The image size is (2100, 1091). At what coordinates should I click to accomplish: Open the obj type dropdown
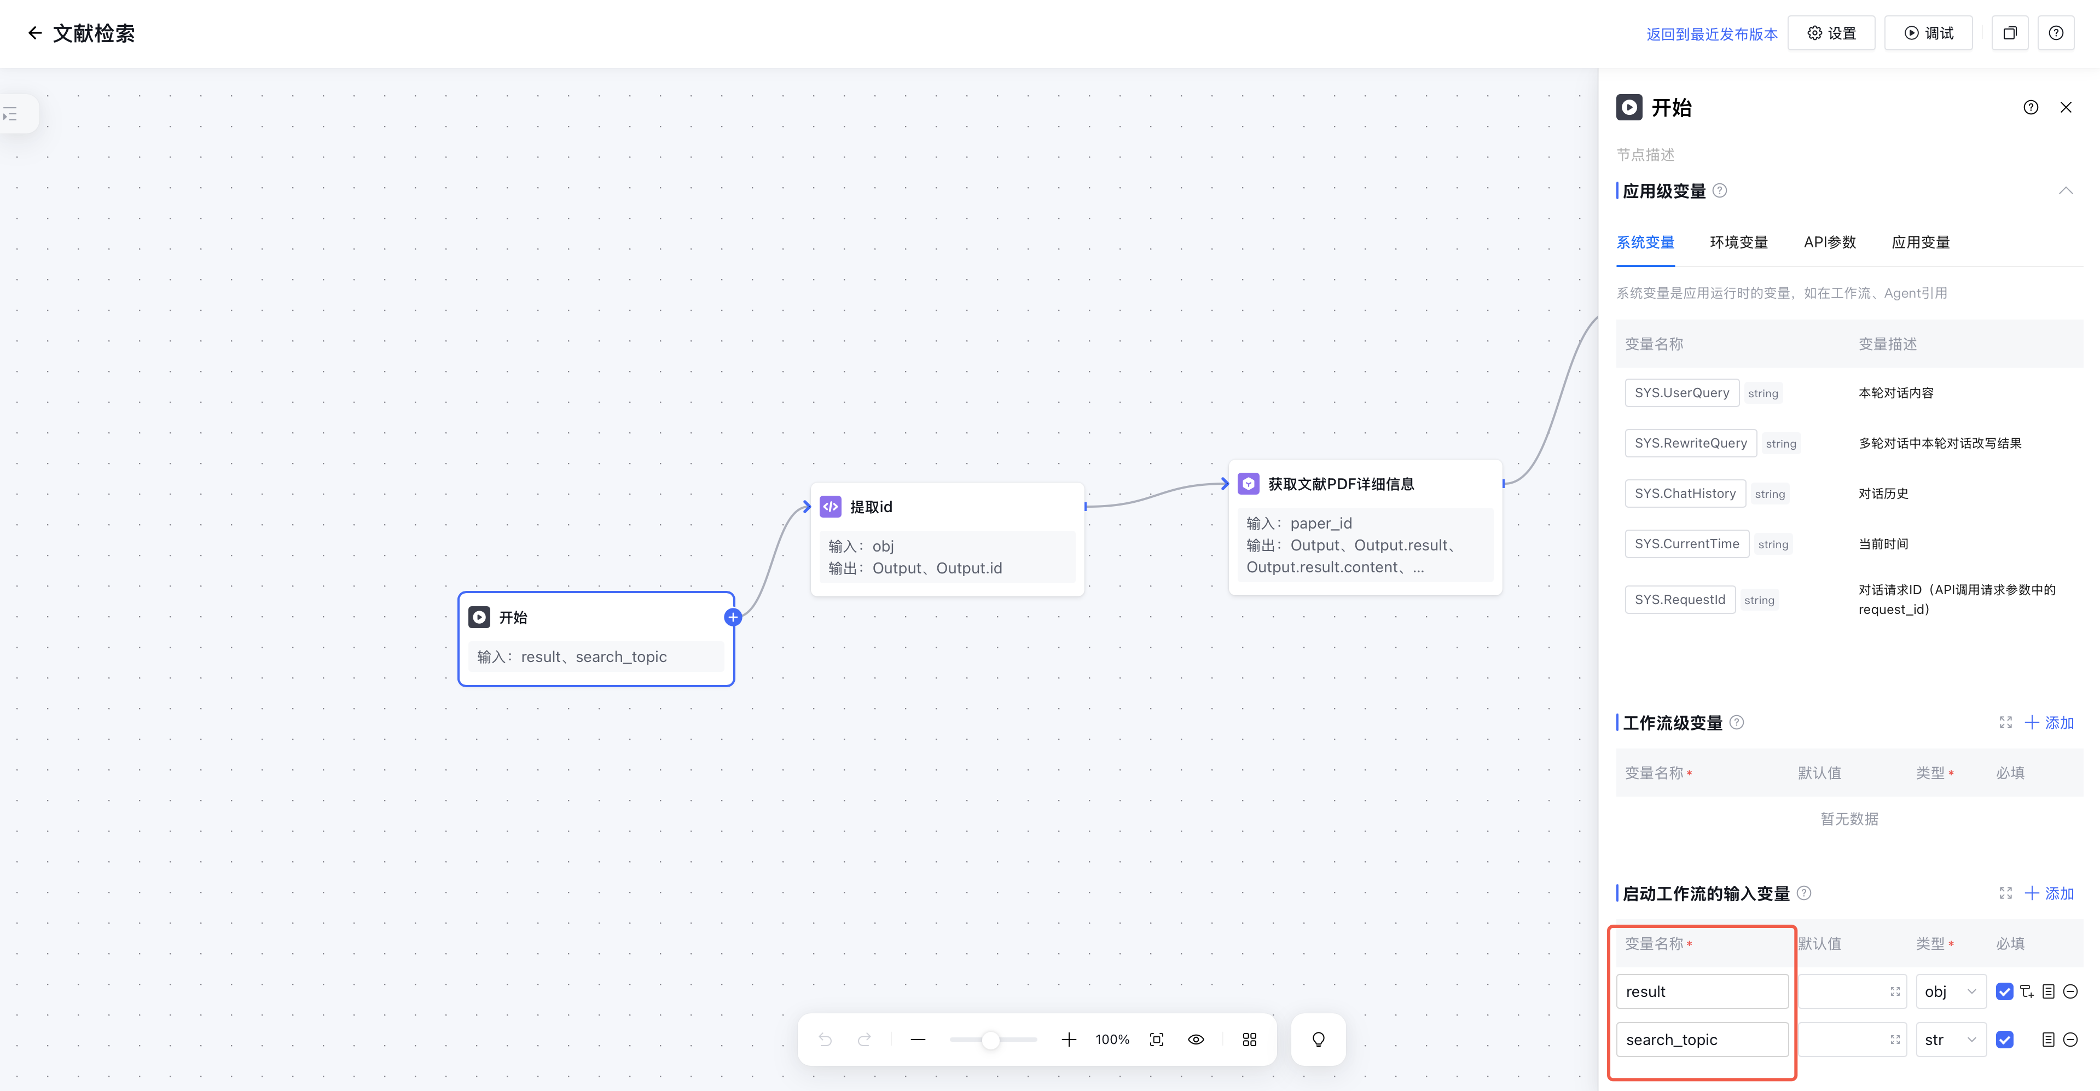click(x=1950, y=991)
